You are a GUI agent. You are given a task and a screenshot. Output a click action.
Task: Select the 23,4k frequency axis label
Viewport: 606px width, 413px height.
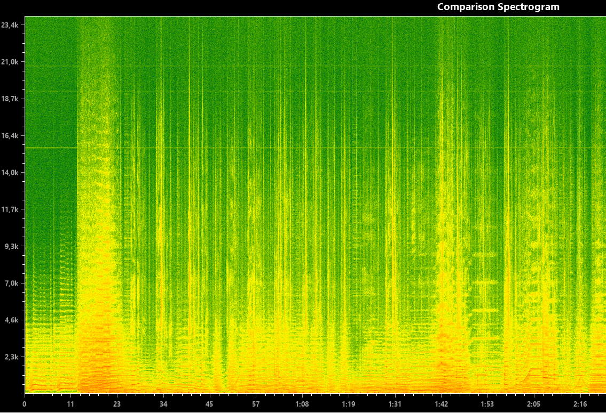11,24
